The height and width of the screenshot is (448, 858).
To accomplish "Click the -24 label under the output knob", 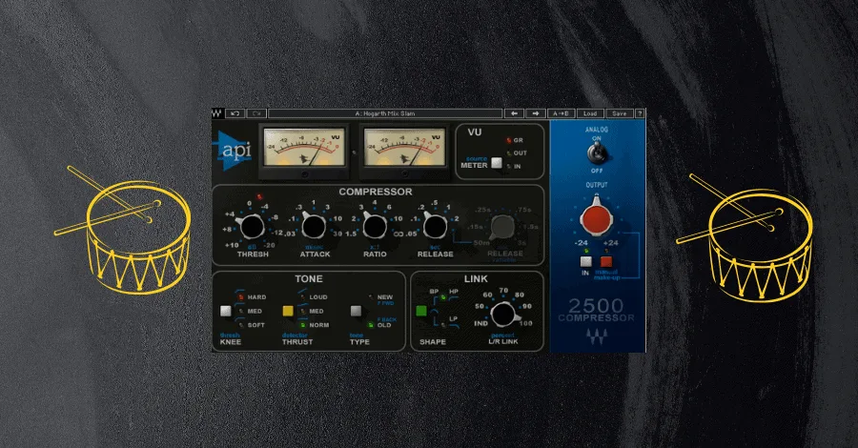I will (582, 243).
